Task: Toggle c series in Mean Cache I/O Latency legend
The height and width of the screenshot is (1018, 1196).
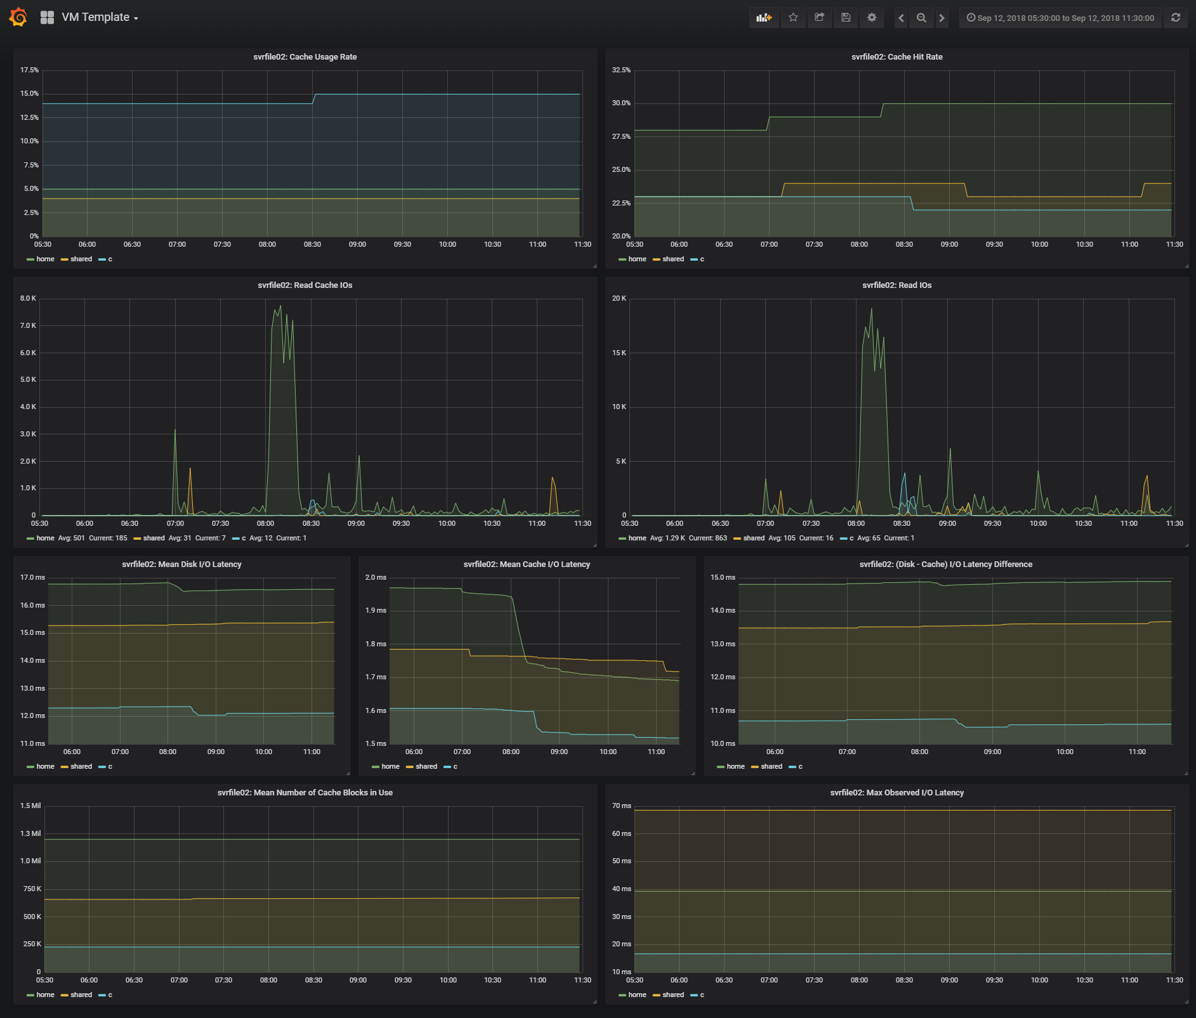Action: coord(455,767)
